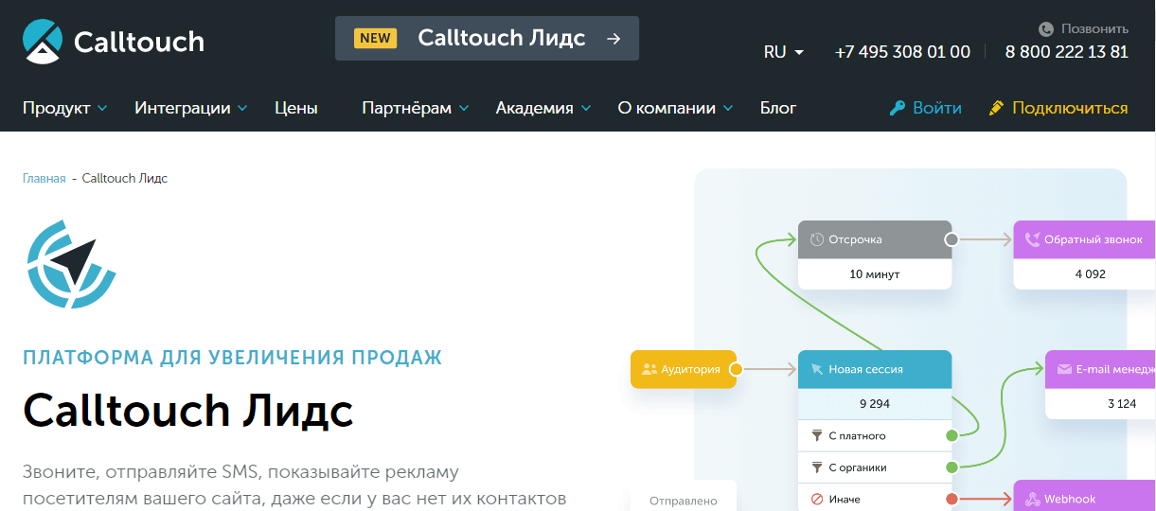Click the Аудитория node output connector
The width and height of the screenshot is (1156, 511).
736,369
